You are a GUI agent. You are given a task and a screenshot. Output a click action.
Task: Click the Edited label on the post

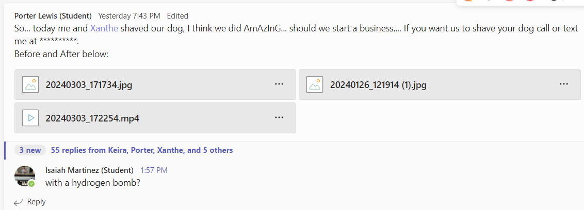[177, 16]
